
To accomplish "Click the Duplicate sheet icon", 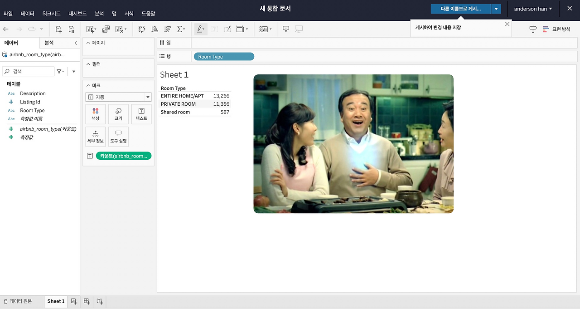I will click(x=106, y=29).
